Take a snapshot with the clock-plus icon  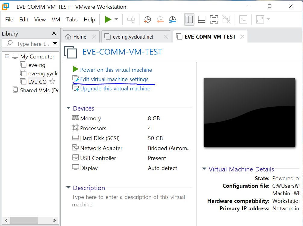tap(148, 19)
